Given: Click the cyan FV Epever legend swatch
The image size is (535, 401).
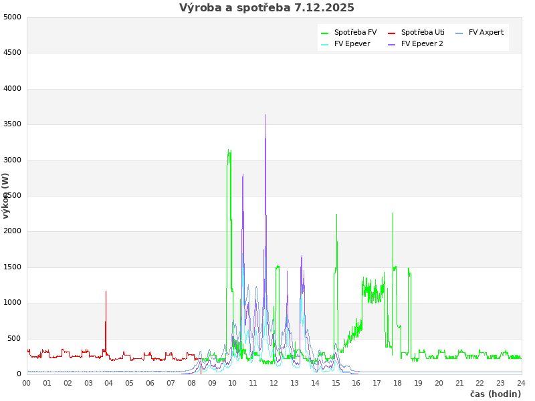Looking at the screenshot, I should point(325,44).
